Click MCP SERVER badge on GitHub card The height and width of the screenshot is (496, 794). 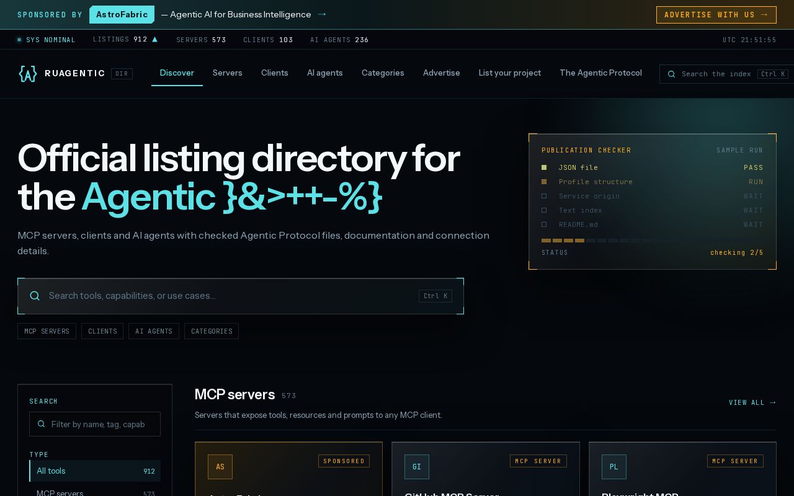tap(538, 461)
